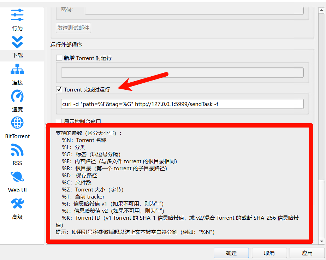Click the curl command input field
Viewport: 326px width, 260px height.
point(182,104)
